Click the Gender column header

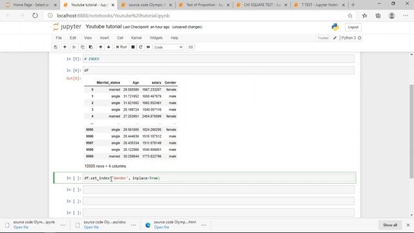170,83
